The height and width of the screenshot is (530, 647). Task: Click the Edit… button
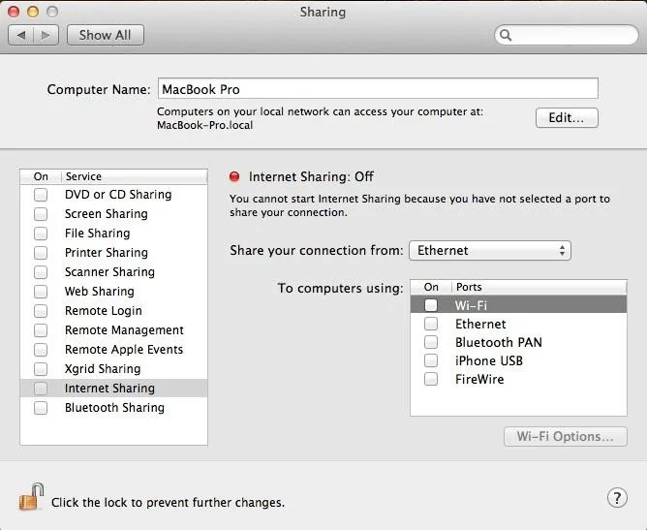567,118
